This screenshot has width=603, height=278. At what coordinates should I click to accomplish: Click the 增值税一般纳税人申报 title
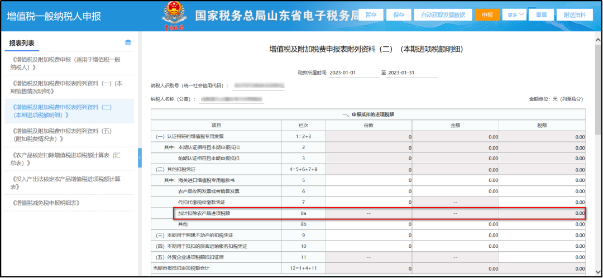tap(54, 16)
